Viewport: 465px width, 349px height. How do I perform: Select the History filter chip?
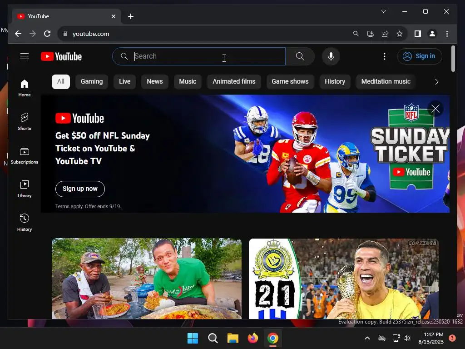coord(335,82)
